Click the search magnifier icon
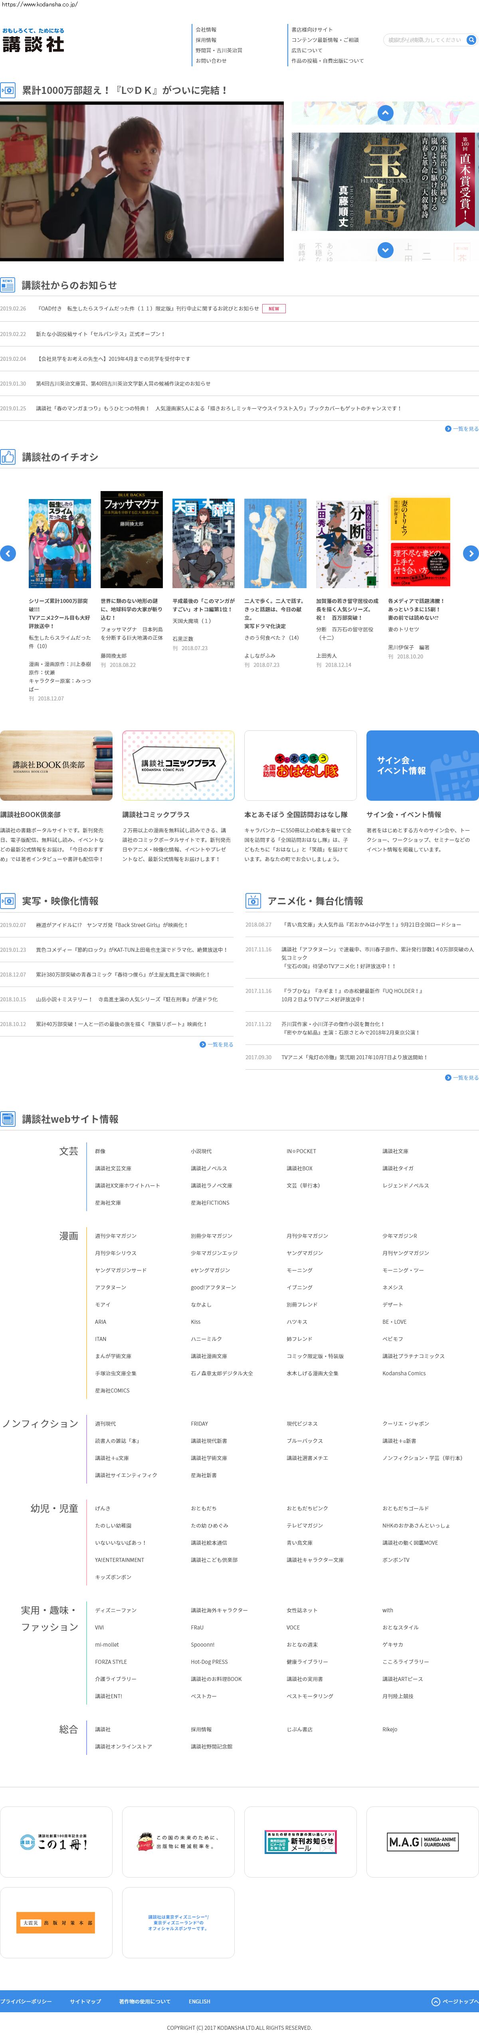479x2043 pixels. pos(471,40)
